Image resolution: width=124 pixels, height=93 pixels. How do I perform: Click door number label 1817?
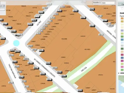[x=101, y=35]
